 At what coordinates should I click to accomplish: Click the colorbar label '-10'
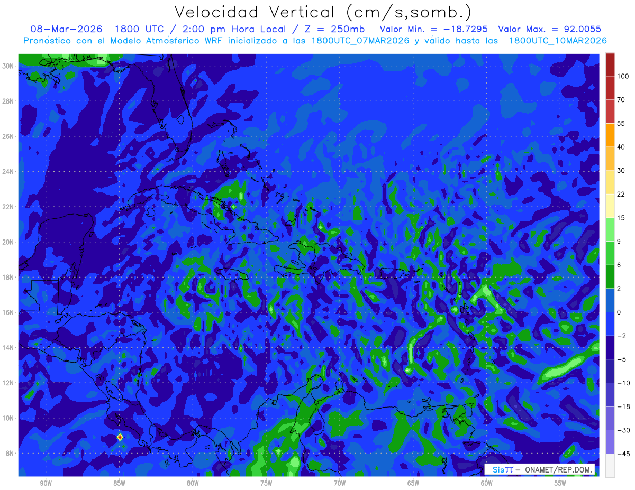coord(623,383)
